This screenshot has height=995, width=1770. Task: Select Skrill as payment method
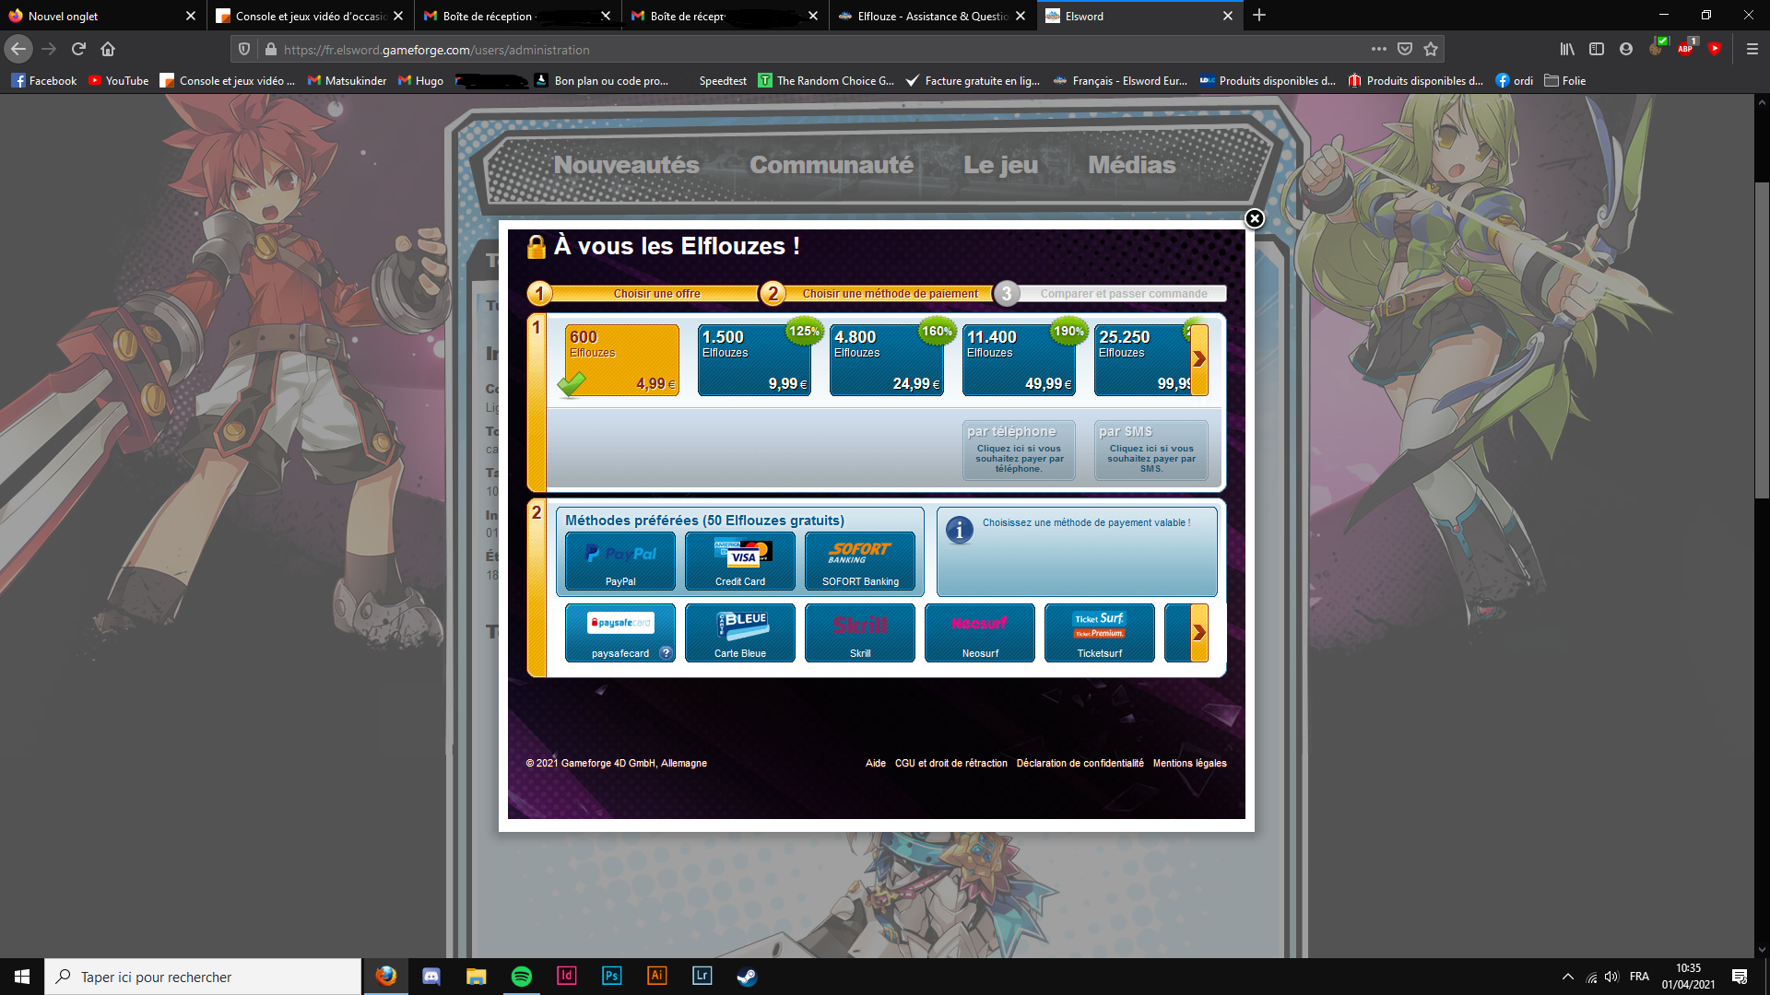[x=859, y=632]
